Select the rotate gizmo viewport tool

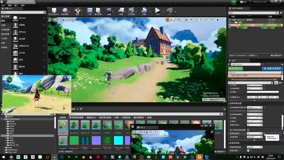[171, 20]
